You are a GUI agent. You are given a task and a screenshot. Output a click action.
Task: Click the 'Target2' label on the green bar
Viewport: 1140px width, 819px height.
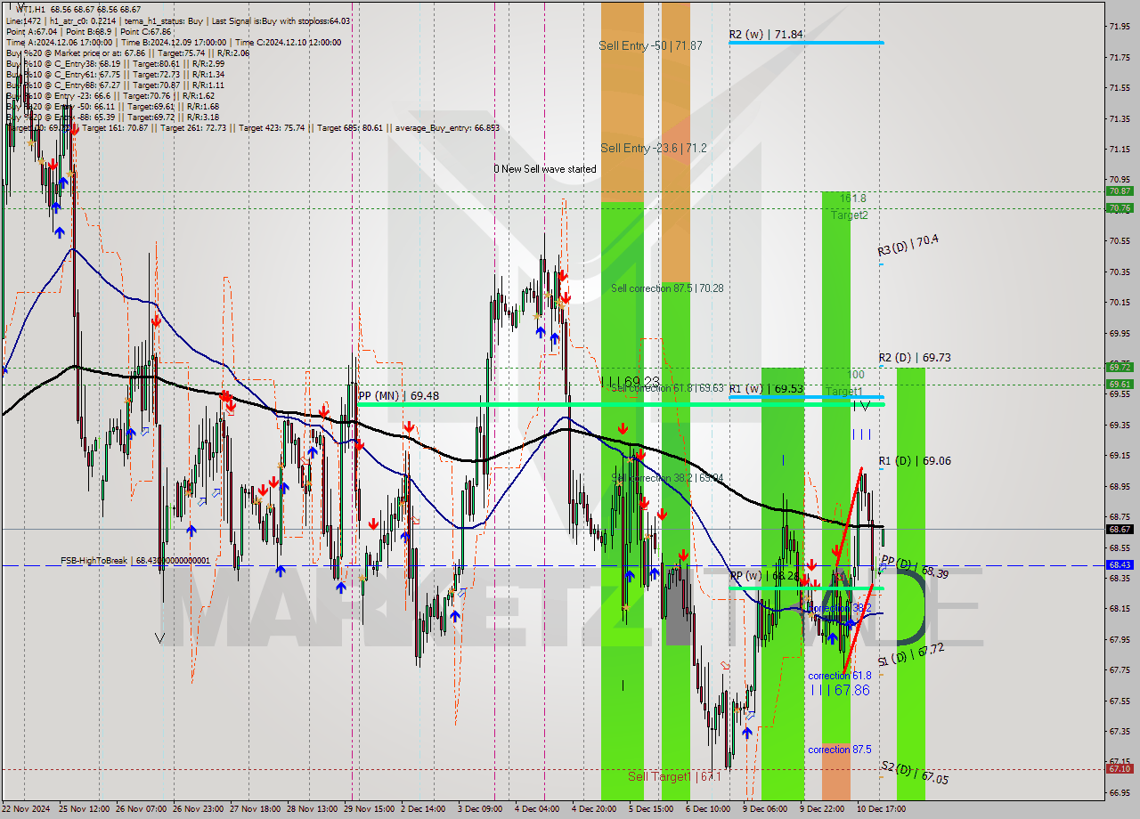tap(850, 215)
